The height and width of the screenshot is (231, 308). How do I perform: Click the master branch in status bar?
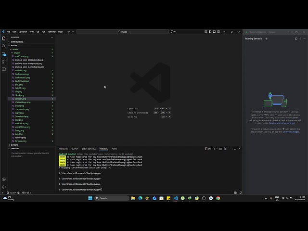pos(12,192)
